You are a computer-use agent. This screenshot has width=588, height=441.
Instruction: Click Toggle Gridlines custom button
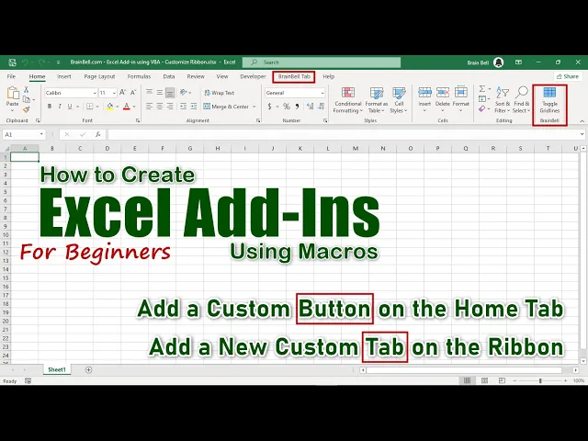pyautogui.click(x=549, y=100)
